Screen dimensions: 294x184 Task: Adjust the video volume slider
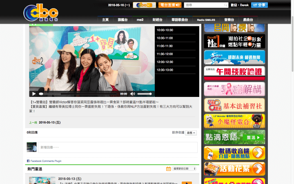[145, 94]
